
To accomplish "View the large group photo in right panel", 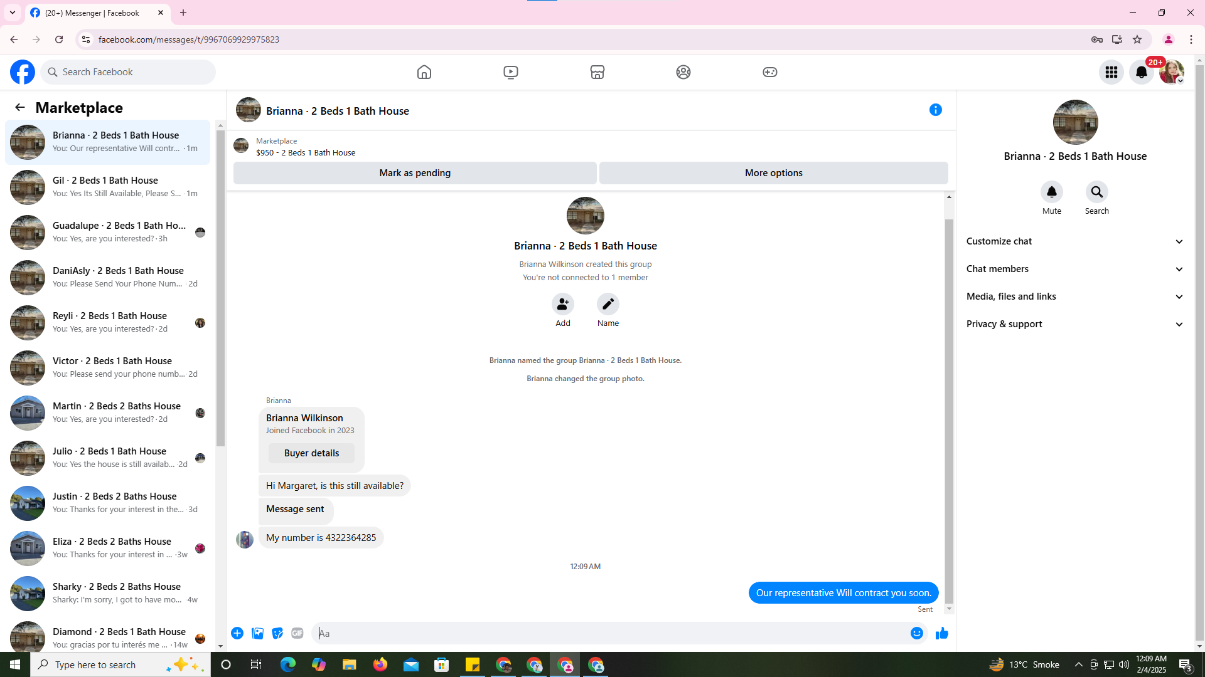I will click(1075, 122).
